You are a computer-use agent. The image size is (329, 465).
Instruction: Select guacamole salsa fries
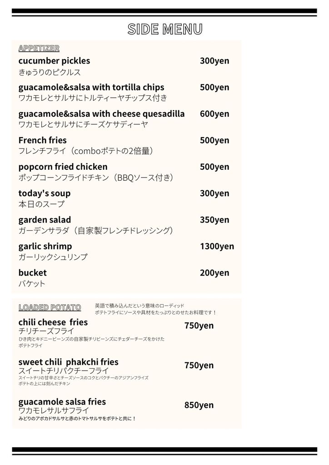tap(62, 402)
